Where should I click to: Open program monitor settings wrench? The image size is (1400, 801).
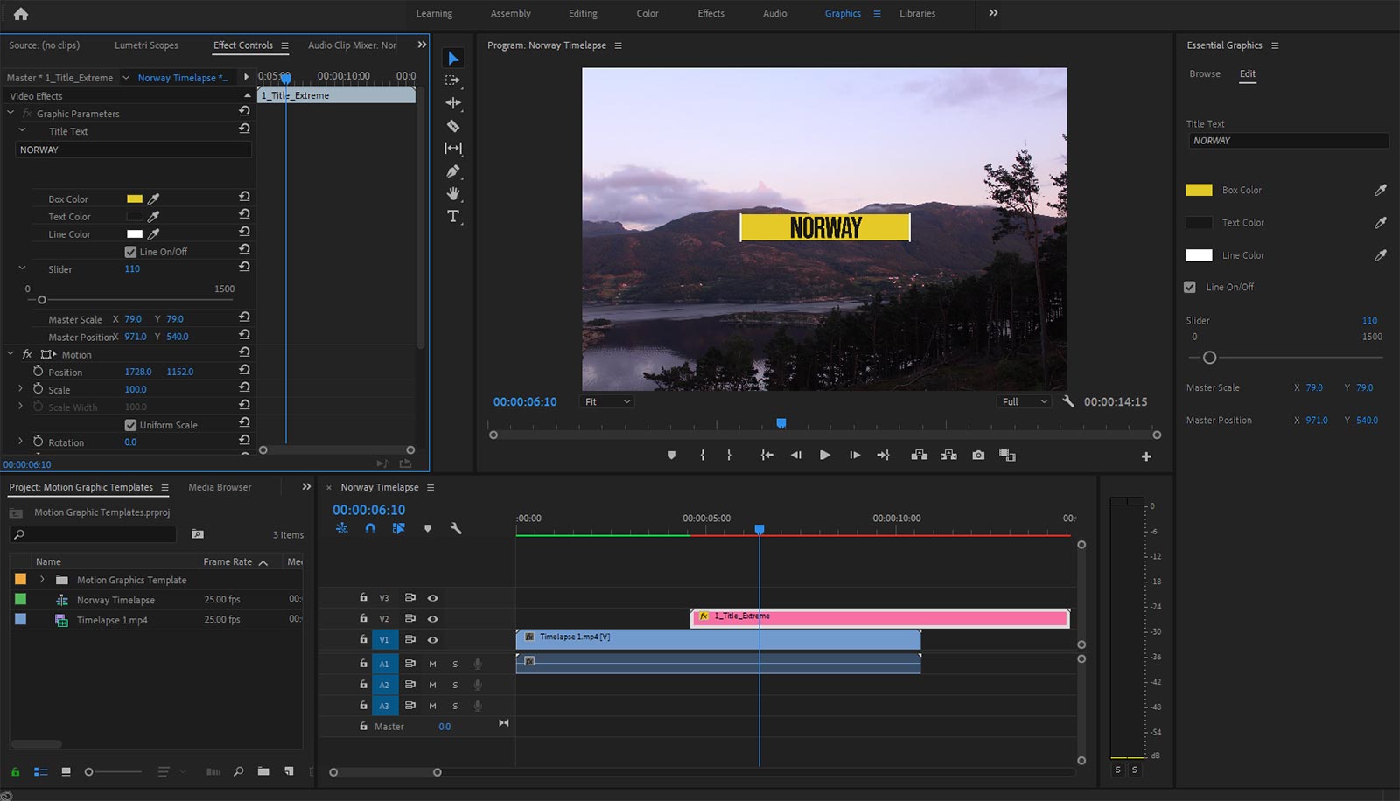[1067, 401]
